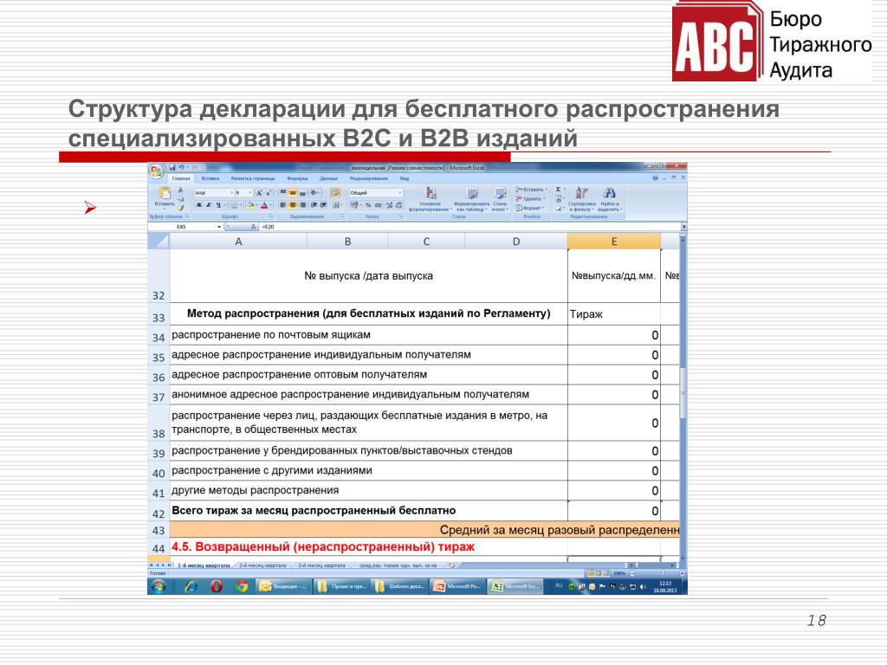Switch to the Вставка ribbon tab
The image size is (887, 665).
pos(210,178)
